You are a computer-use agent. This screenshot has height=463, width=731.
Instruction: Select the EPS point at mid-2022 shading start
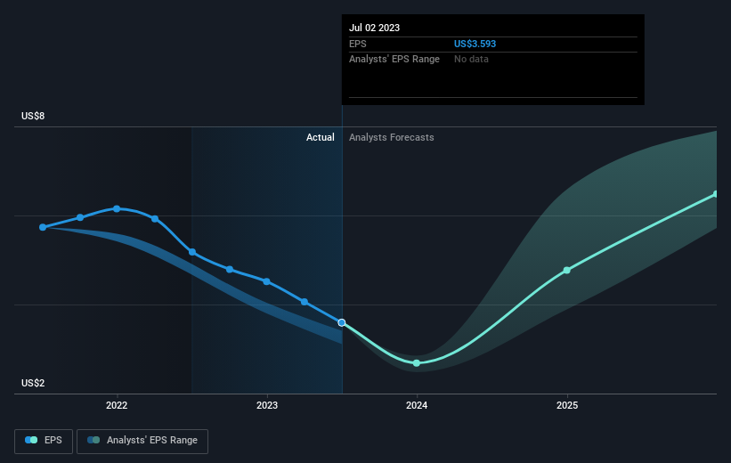tap(192, 252)
